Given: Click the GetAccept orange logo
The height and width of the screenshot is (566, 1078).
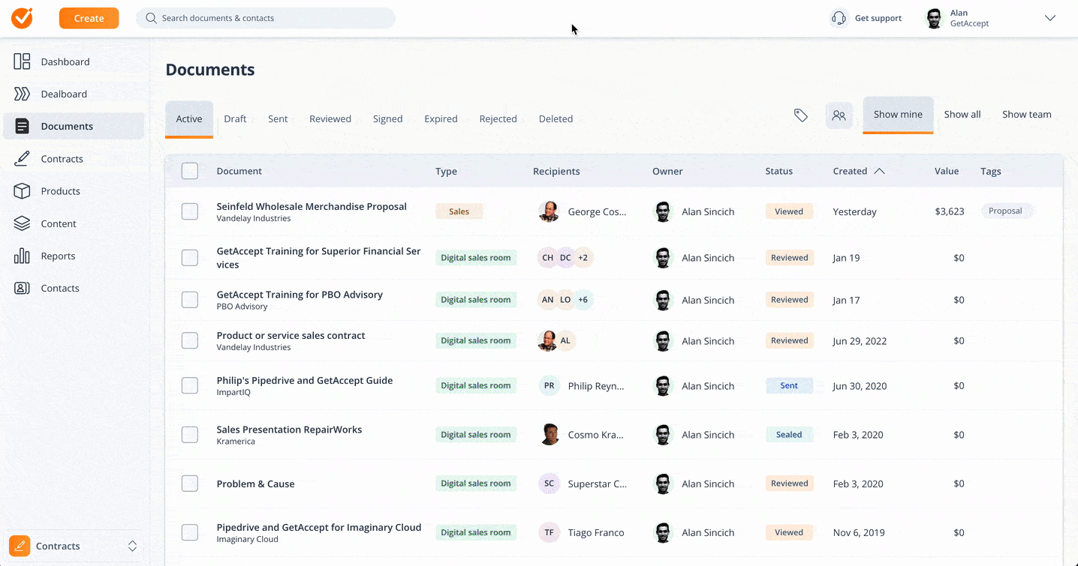Looking at the screenshot, I should (x=22, y=18).
